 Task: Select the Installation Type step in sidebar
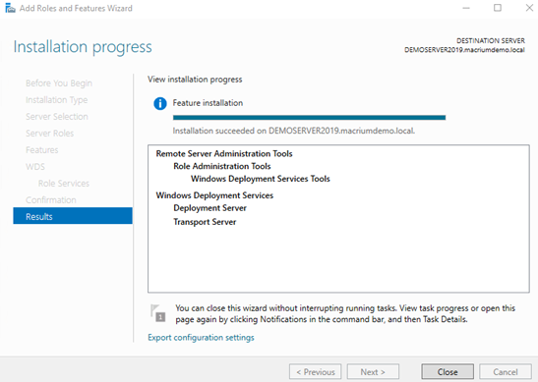(57, 100)
